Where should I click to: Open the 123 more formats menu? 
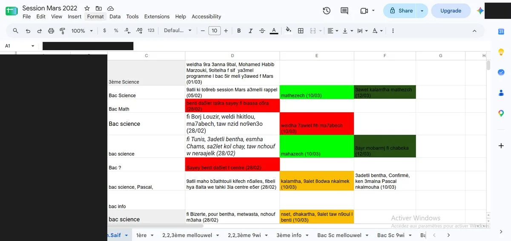(x=151, y=31)
